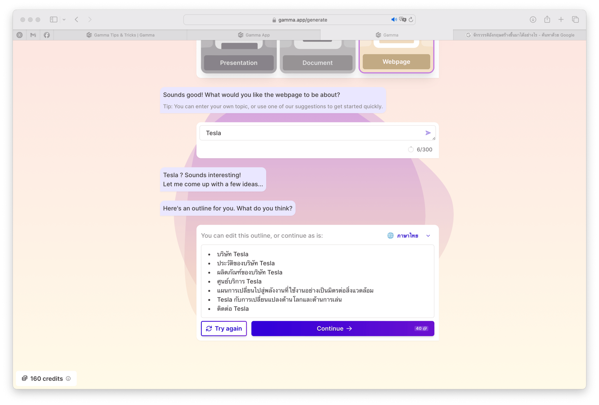599x405 pixels.
Task: Click outline item Tesla กับการเปลี่ยนแปลงด้านโลก
Action: [x=279, y=299]
